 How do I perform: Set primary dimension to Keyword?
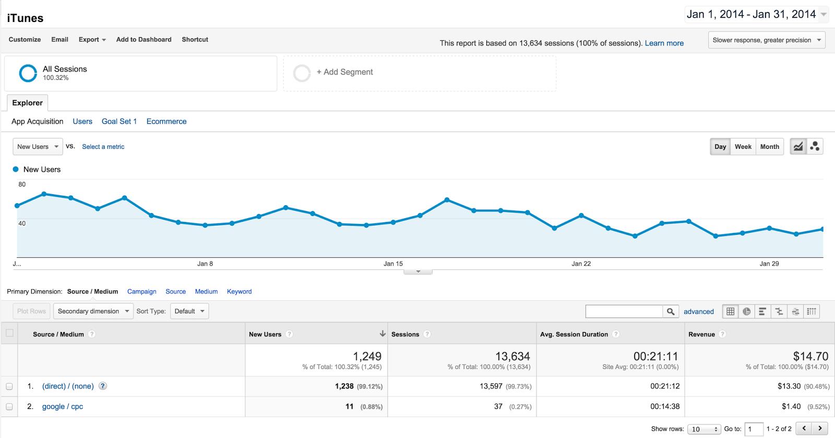click(240, 292)
